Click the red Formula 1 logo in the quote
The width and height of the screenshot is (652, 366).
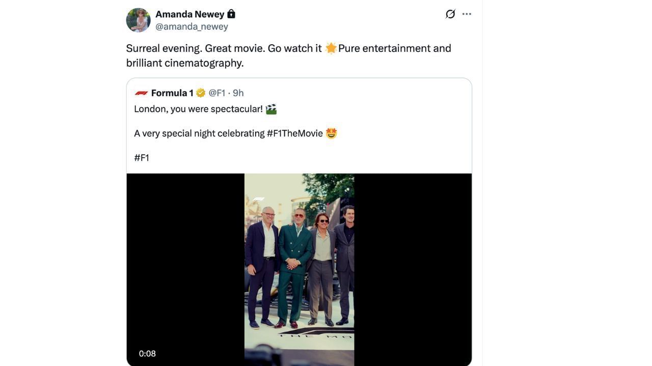point(141,93)
